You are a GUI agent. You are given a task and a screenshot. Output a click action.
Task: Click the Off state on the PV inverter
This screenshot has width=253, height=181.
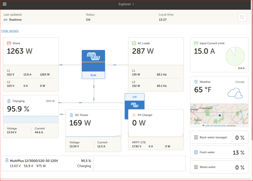tap(135, 97)
